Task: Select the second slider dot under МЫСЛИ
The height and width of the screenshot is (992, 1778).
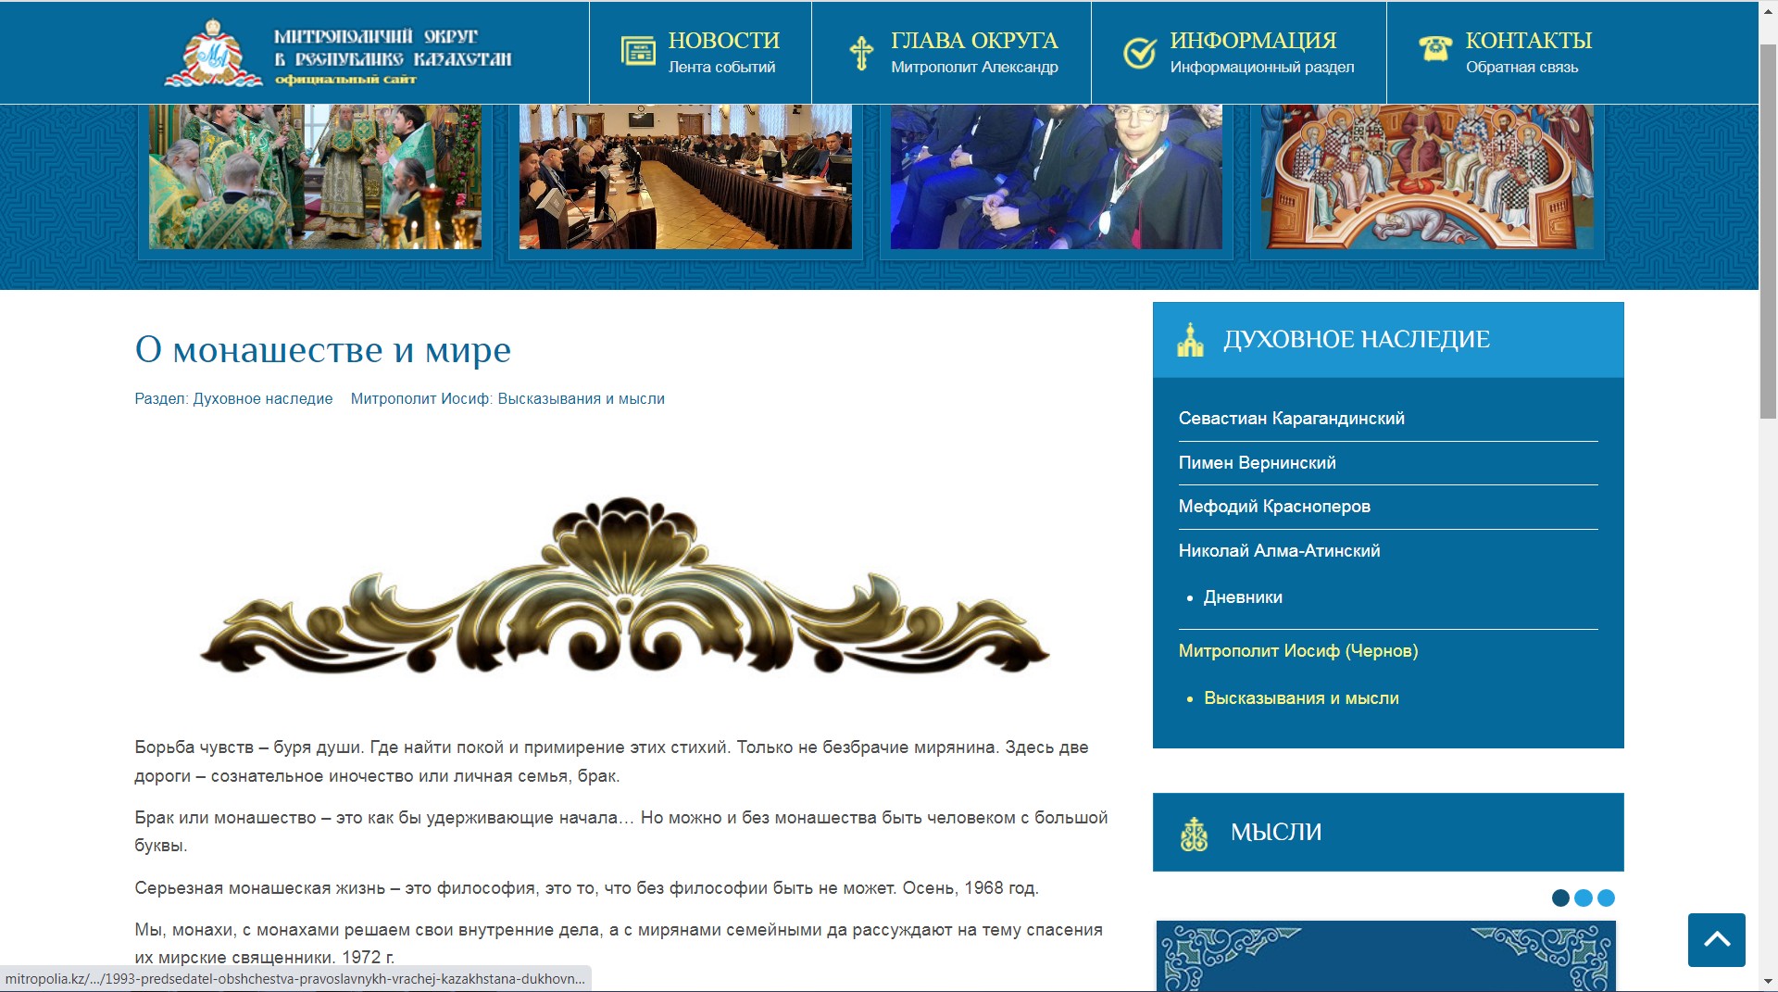Action: click(x=1584, y=898)
